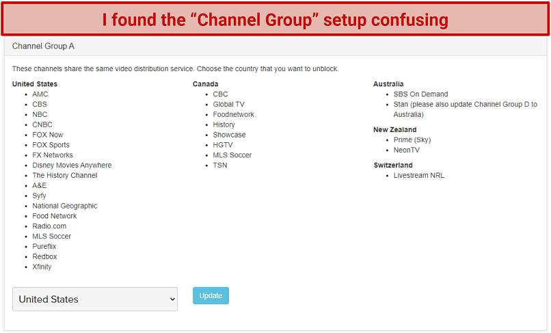Click Radio.com list entry
Image resolution: width=551 pixels, height=333 pixels.
49,226
